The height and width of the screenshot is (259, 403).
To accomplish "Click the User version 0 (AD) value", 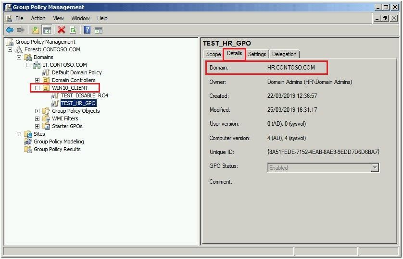I will [x=286, y=124].
